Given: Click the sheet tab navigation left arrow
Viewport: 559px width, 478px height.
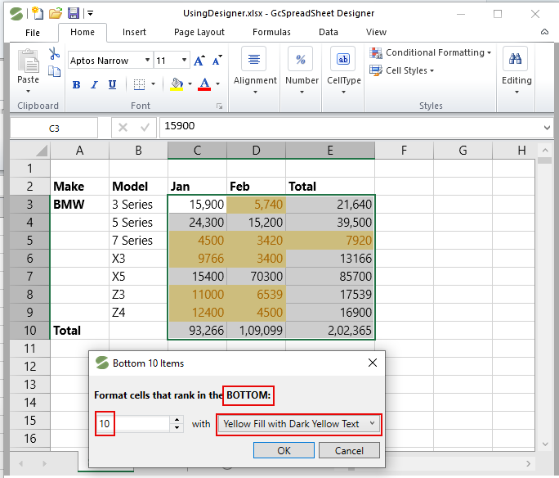Looking at the screenshot, I should [x=21, y=463].
